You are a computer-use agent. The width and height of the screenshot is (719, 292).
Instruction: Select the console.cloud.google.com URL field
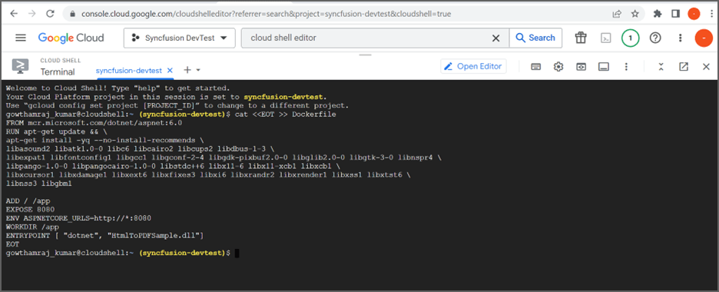(266, 14)
